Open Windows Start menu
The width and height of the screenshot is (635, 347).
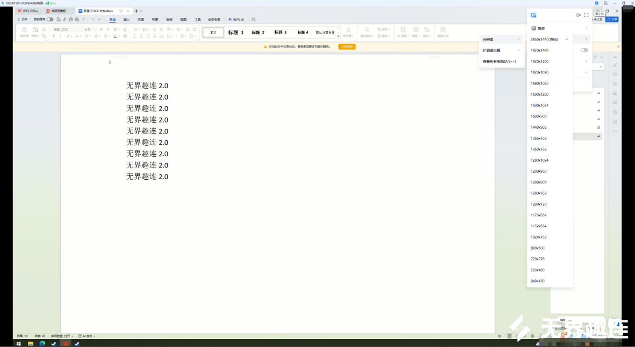click(19, 343)
